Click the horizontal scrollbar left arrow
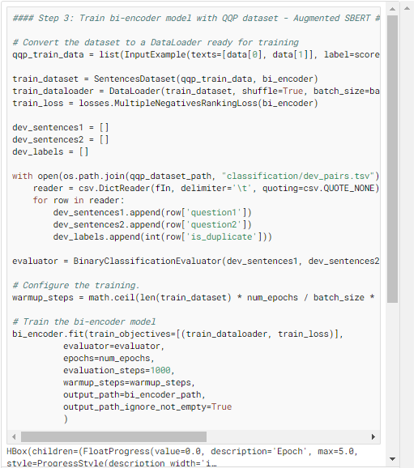 14,437
